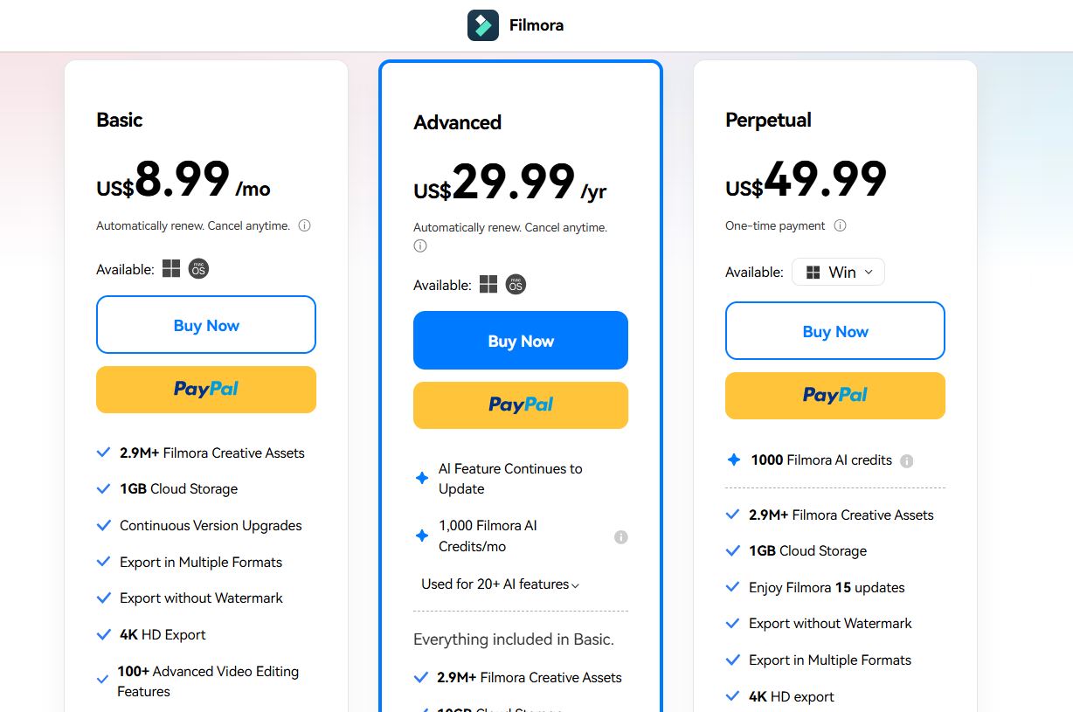Select the macOS icon under Basic availability
This screenshot has width=1073, height=712.
point(198,268)
